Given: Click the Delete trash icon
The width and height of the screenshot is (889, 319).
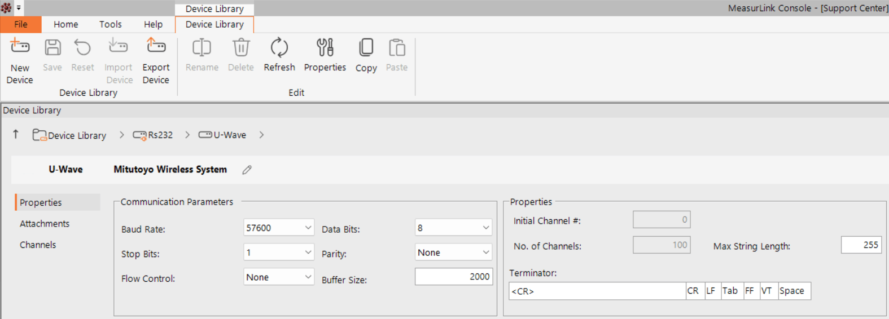Looking at the screenshot, I should coord(241,47).
